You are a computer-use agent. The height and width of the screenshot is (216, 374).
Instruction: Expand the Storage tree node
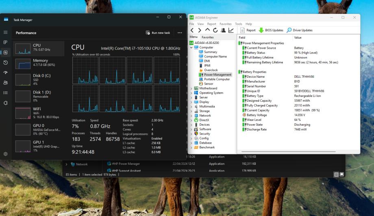(191, 111)
